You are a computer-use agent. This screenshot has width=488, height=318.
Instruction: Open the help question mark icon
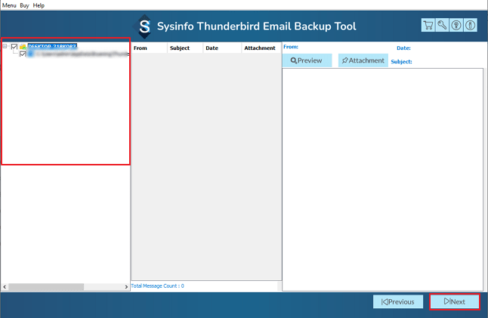point(456,25)
